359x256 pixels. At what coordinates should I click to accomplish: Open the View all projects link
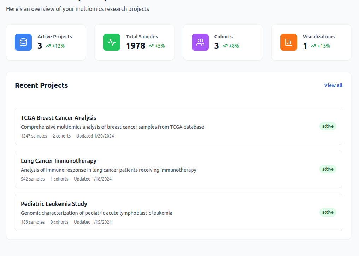333,85
